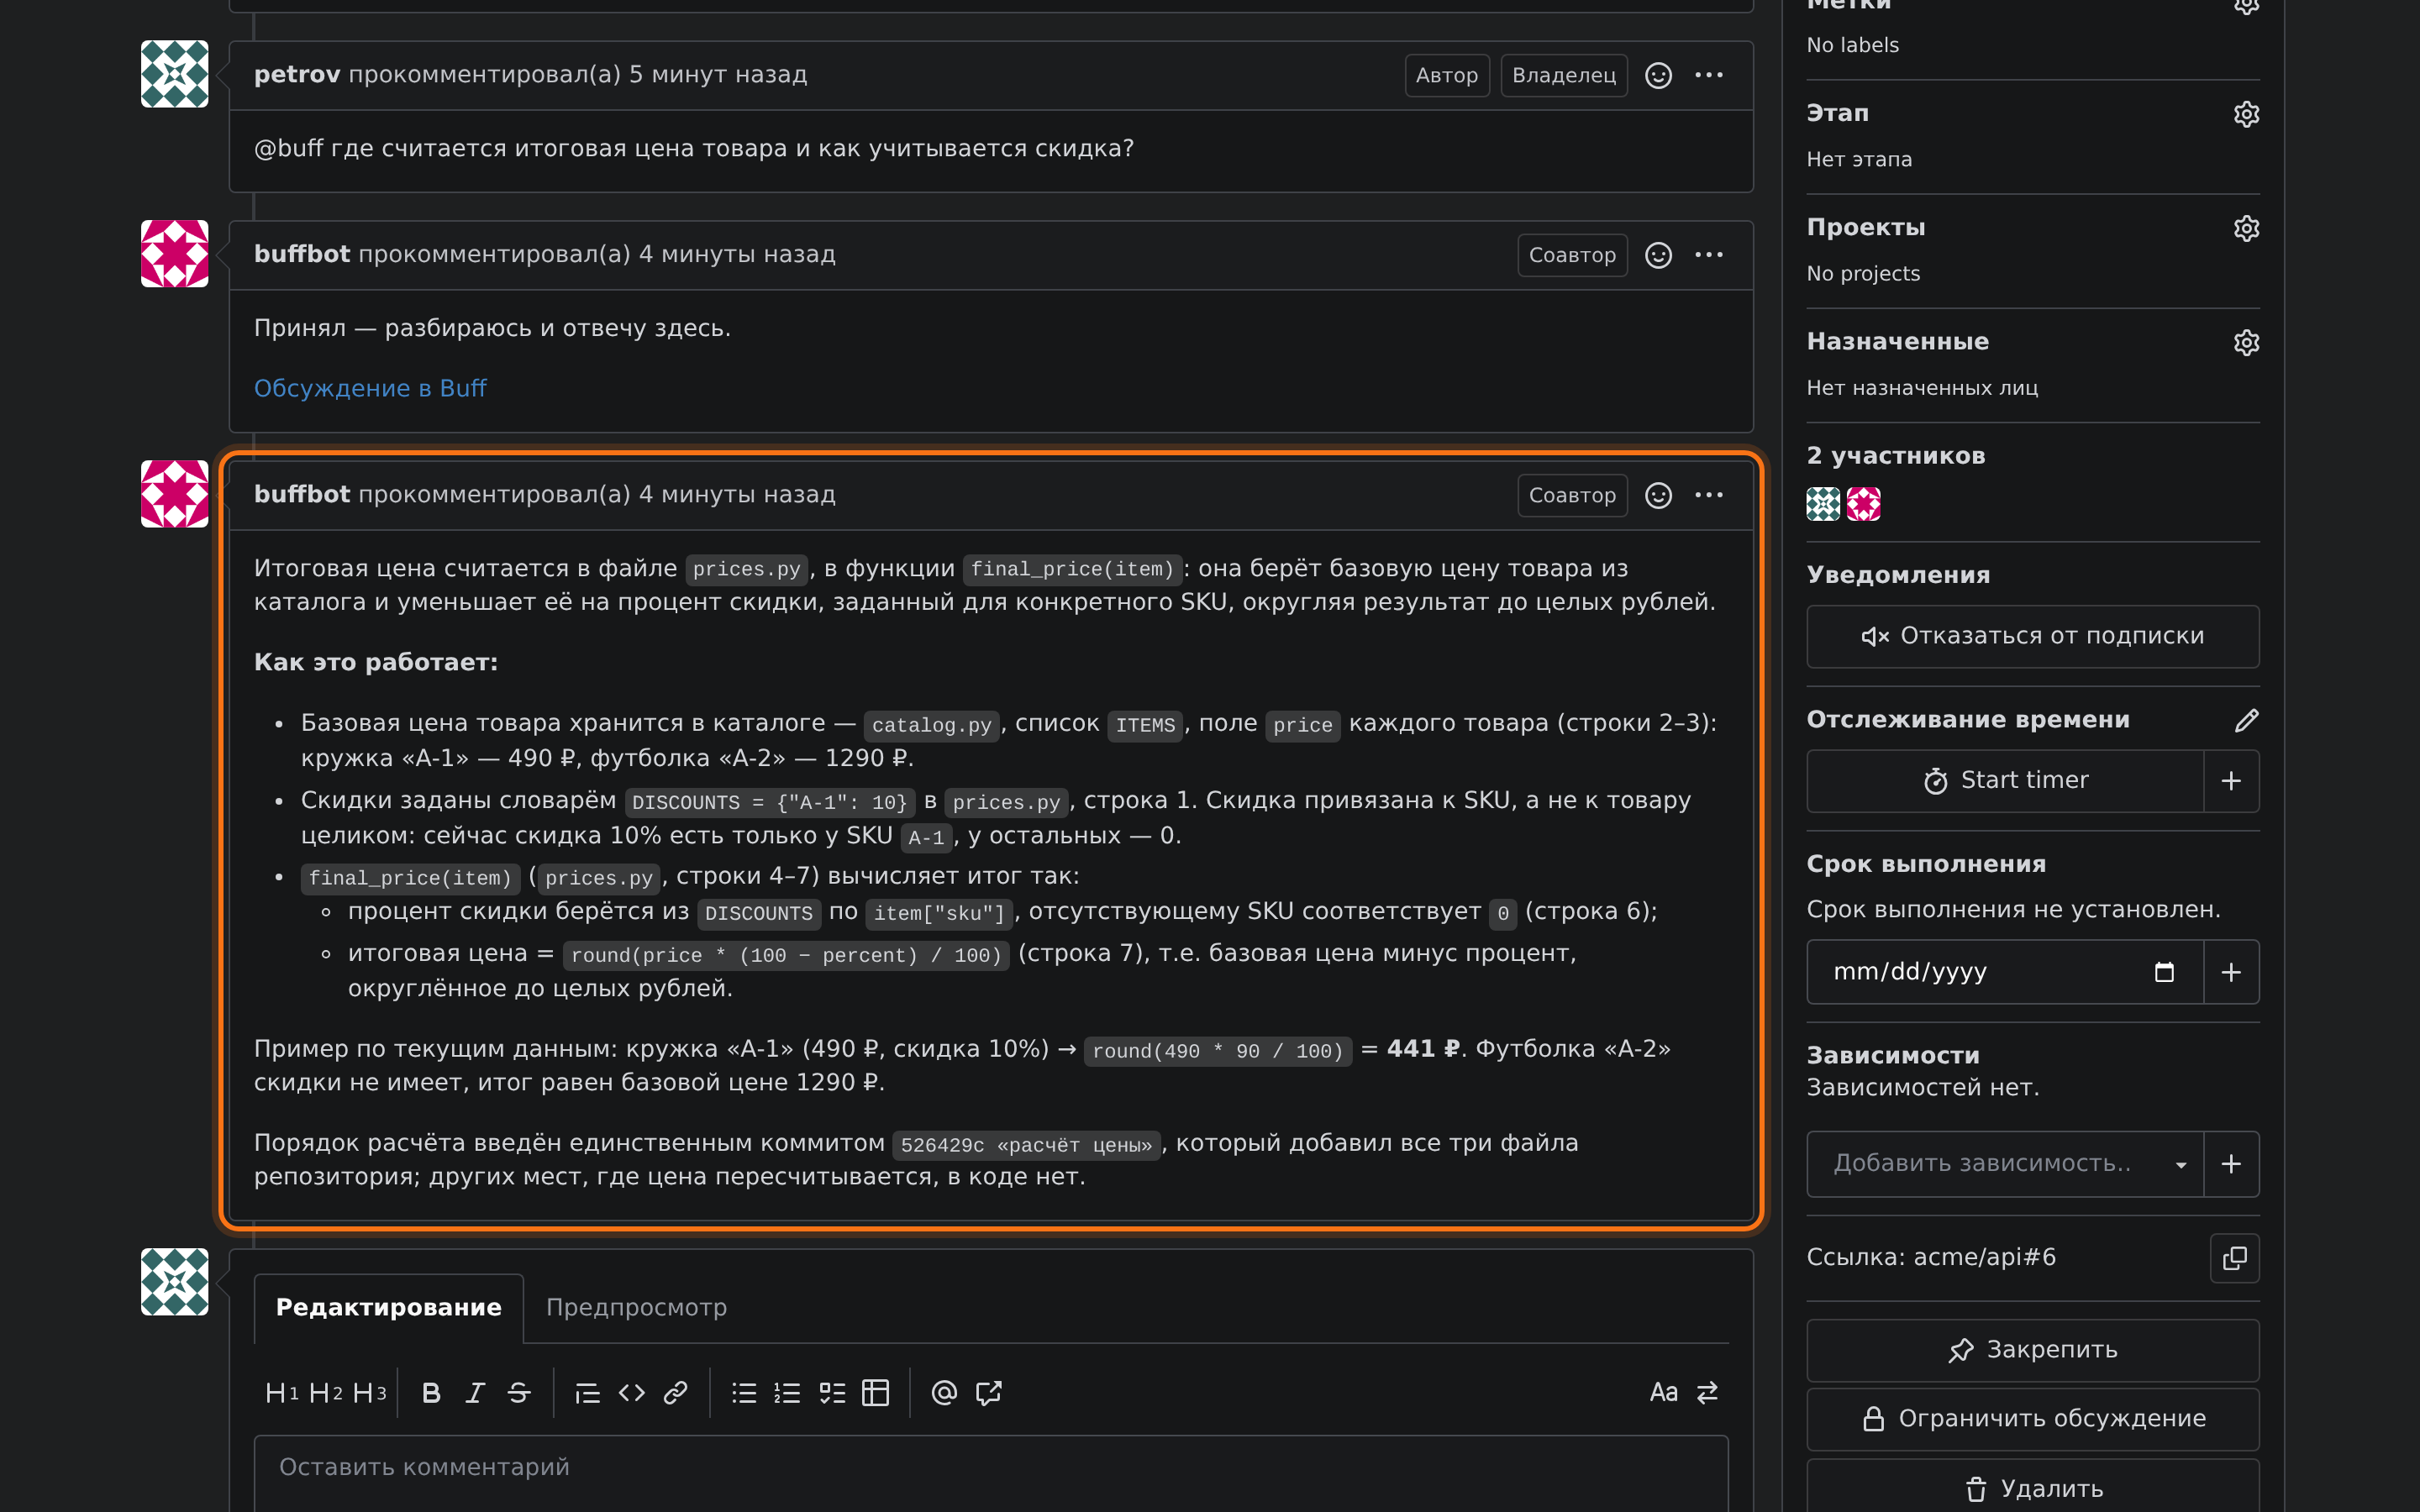Switch editor mode with arrows icon

coord(1707,1392)
